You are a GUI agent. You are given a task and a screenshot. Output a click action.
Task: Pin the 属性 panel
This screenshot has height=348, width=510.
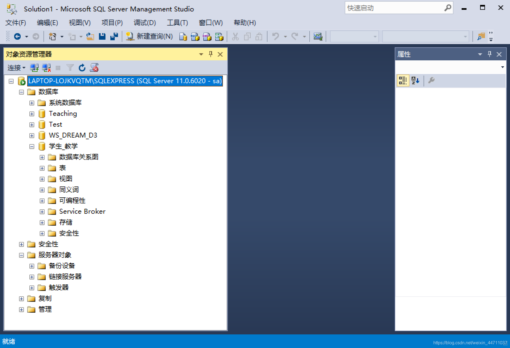coord(490,54)
